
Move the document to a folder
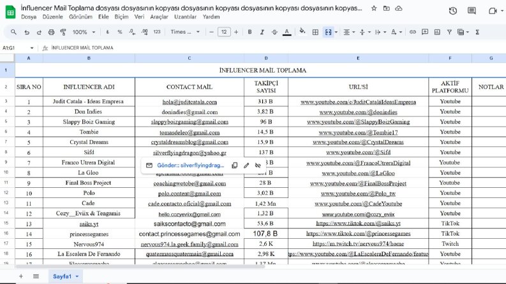(x=386, y=8)
